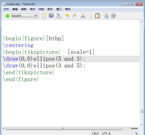145x135 pixels.
Task: Click the CRLF line ending indicator
Action: pos(95,134)
